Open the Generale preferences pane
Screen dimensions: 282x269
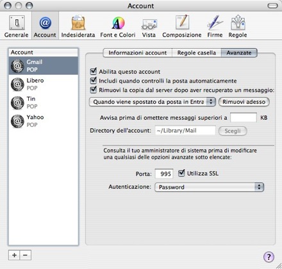point(17,26)
